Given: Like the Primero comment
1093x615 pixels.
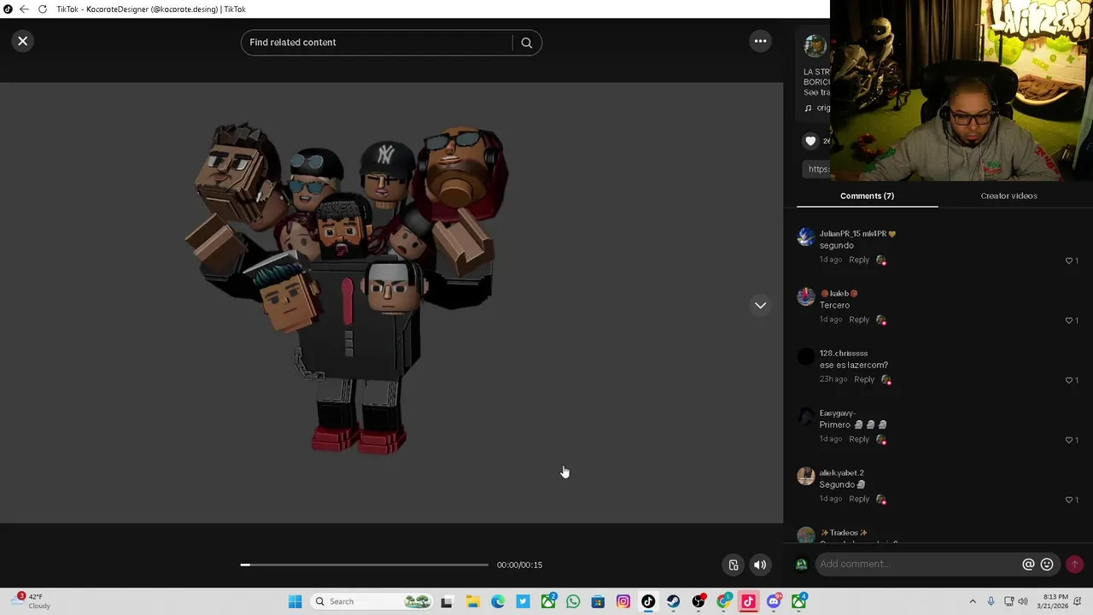Looking at the screenshot, I should coord(1068,440).
